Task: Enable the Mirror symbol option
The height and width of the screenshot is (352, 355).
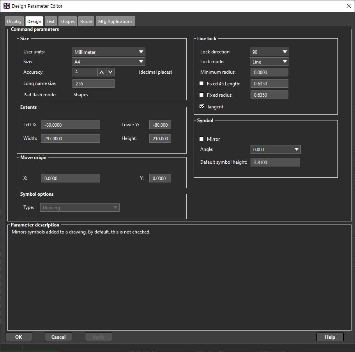Action: [x=201, y=138]
